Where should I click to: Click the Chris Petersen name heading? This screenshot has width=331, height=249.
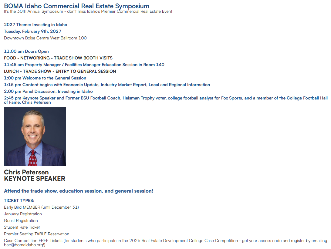(26, 172)
